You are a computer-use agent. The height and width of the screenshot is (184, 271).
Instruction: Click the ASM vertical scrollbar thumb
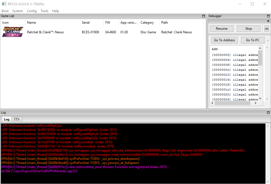260,58
